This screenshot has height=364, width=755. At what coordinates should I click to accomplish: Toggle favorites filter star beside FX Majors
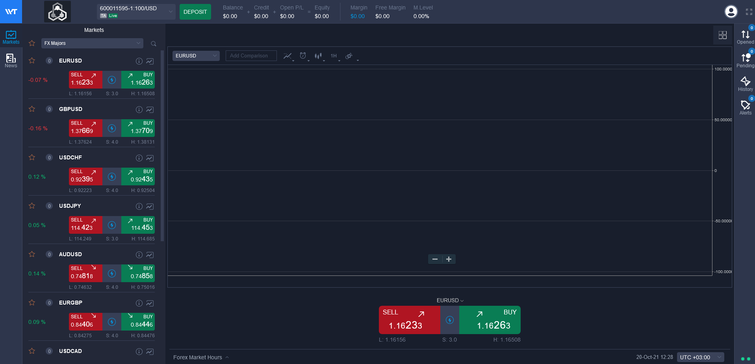point(32,43)
